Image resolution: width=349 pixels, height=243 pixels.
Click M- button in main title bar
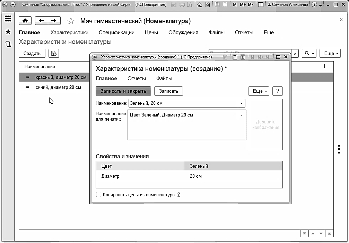pyautogui.click(x=251, y=4)
